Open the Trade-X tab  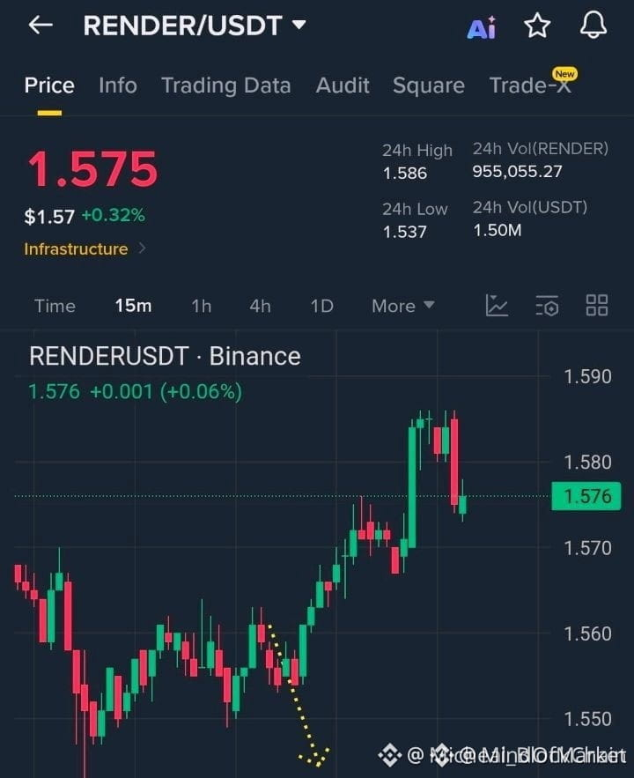pos(530,85)
